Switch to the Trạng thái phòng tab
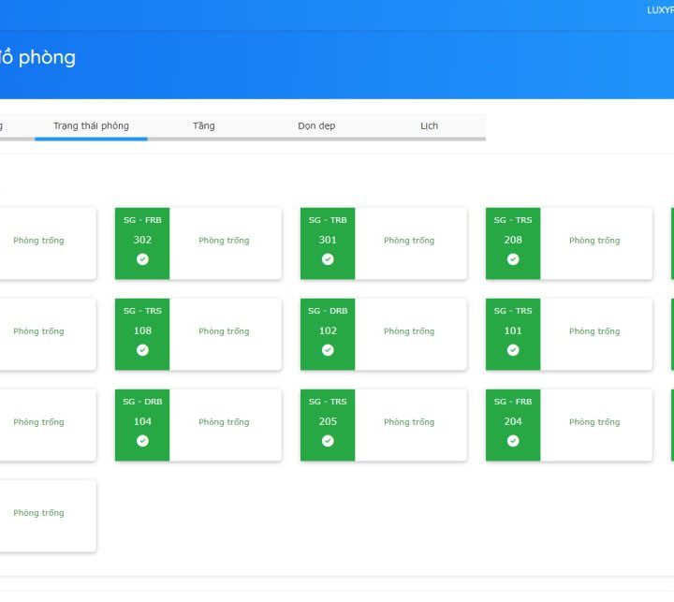The image size is (674, 602). [x=91, y=126]
